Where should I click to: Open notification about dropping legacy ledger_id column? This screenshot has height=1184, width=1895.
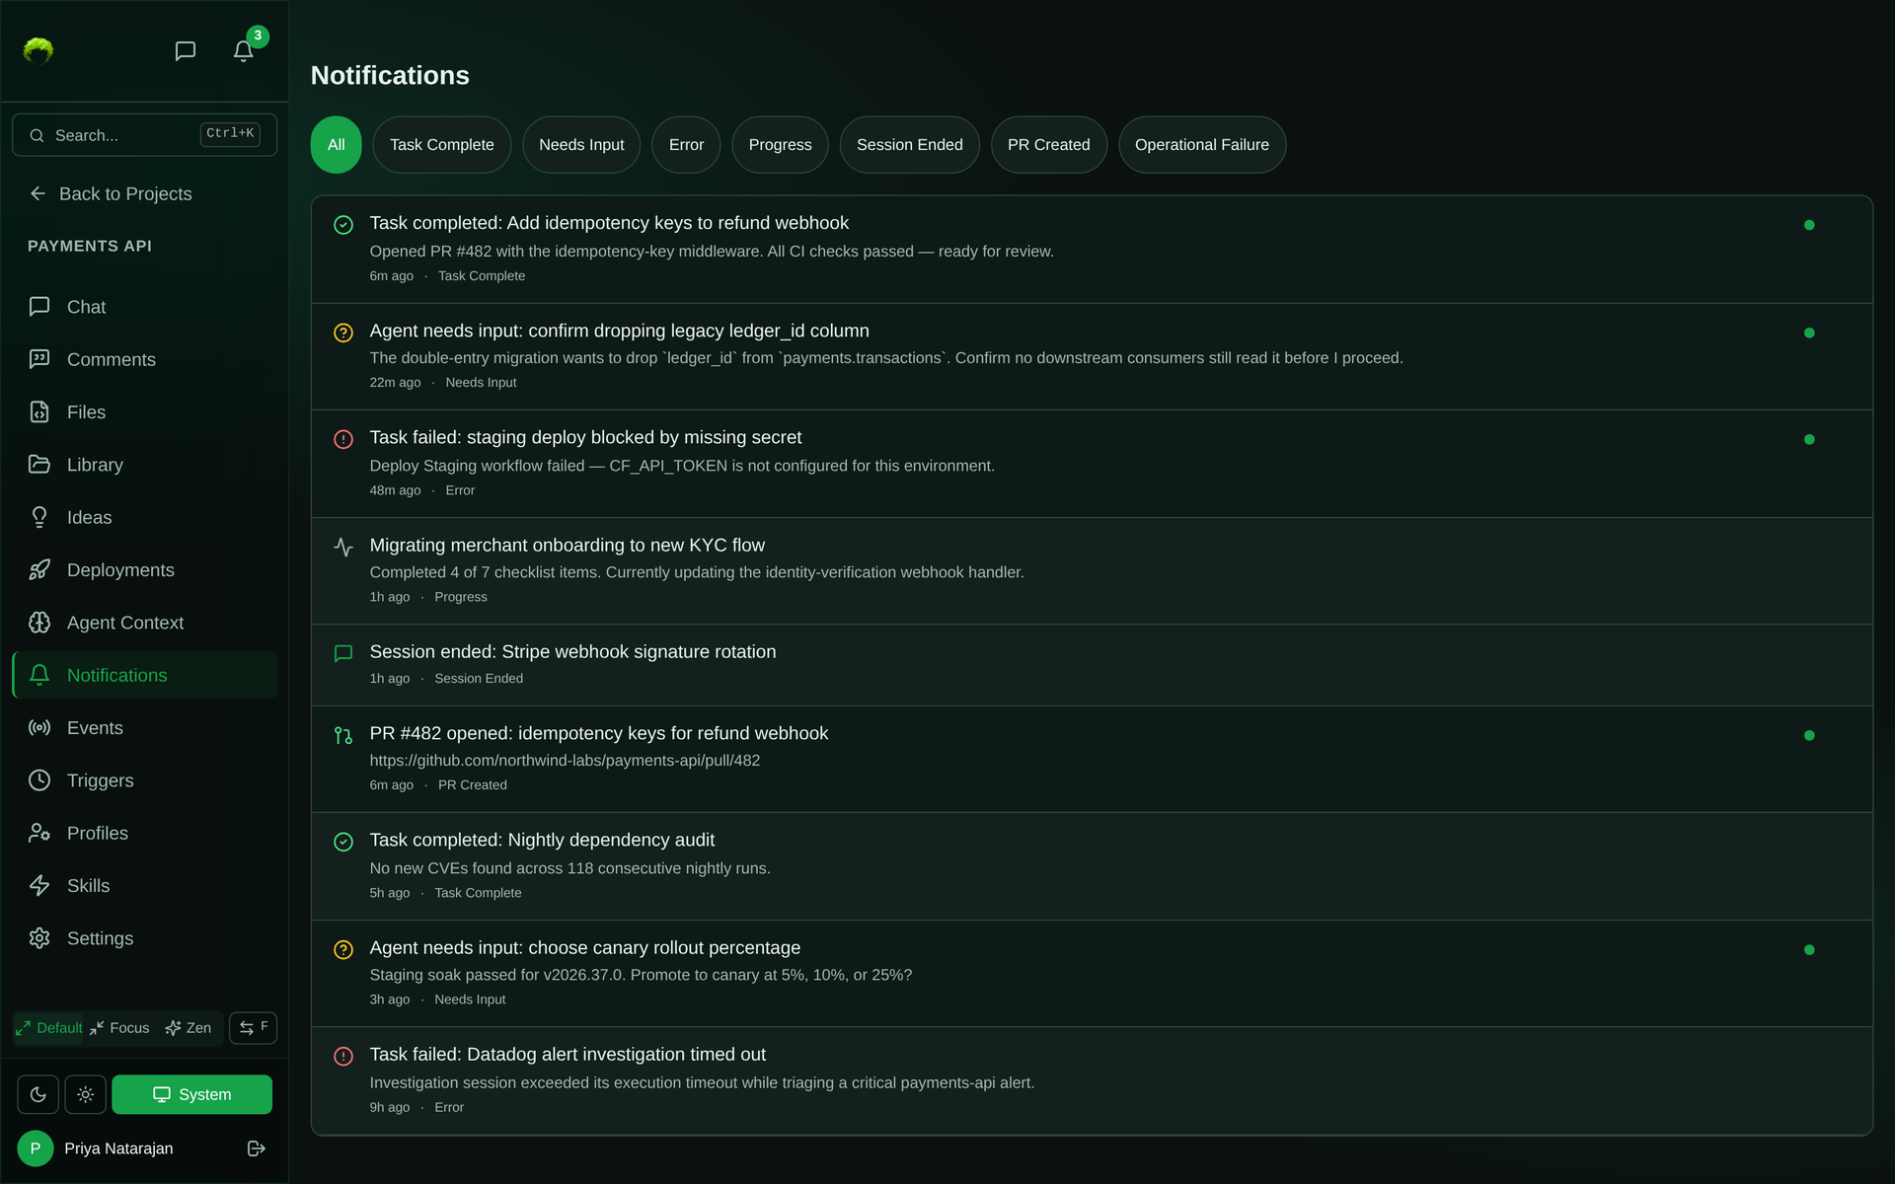[1092, 356]
